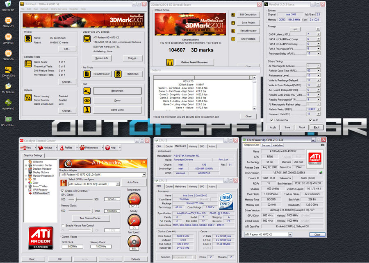Screen dimensions: 369x263
Task: Open the Hotkeys menu in Catalyst Control Center
Action: (48, 148)
